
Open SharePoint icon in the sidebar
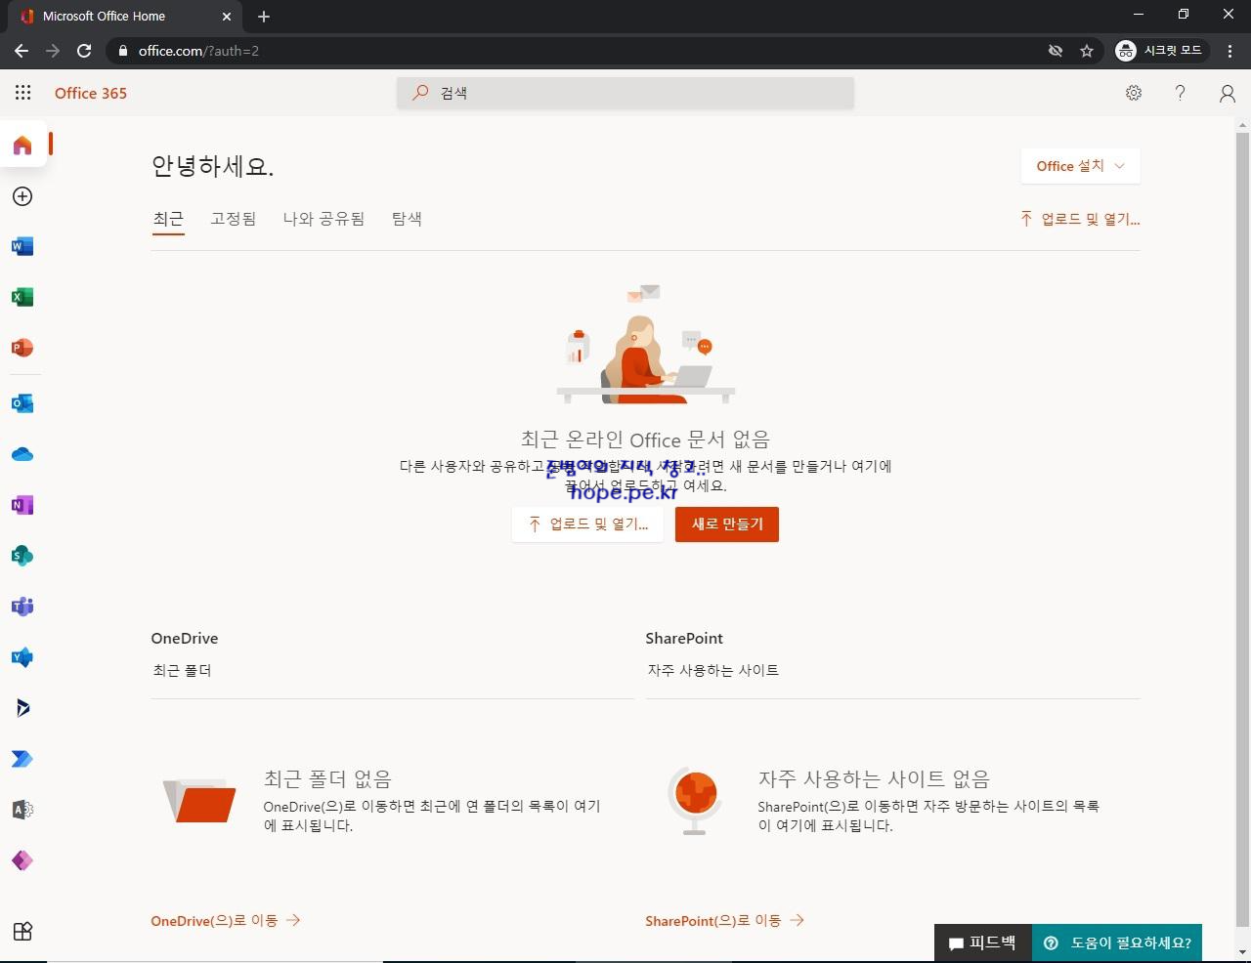pos(22,556)
